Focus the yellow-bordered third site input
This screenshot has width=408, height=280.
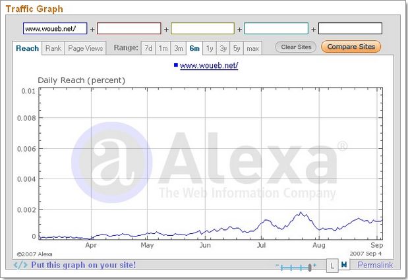[x=202, y=28]
